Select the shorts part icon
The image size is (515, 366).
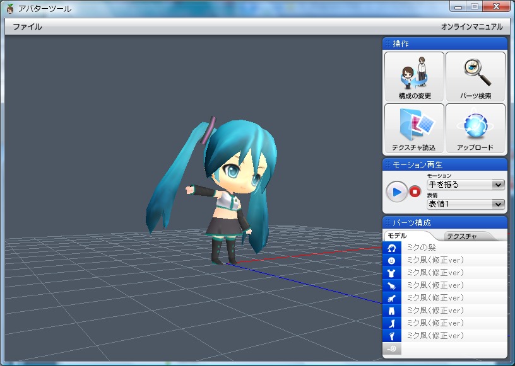click(391, 311)
